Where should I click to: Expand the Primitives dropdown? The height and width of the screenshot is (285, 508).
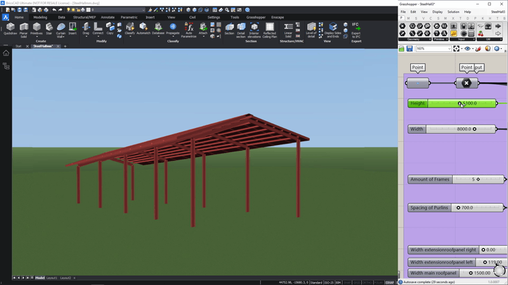(x=36, y=37)
